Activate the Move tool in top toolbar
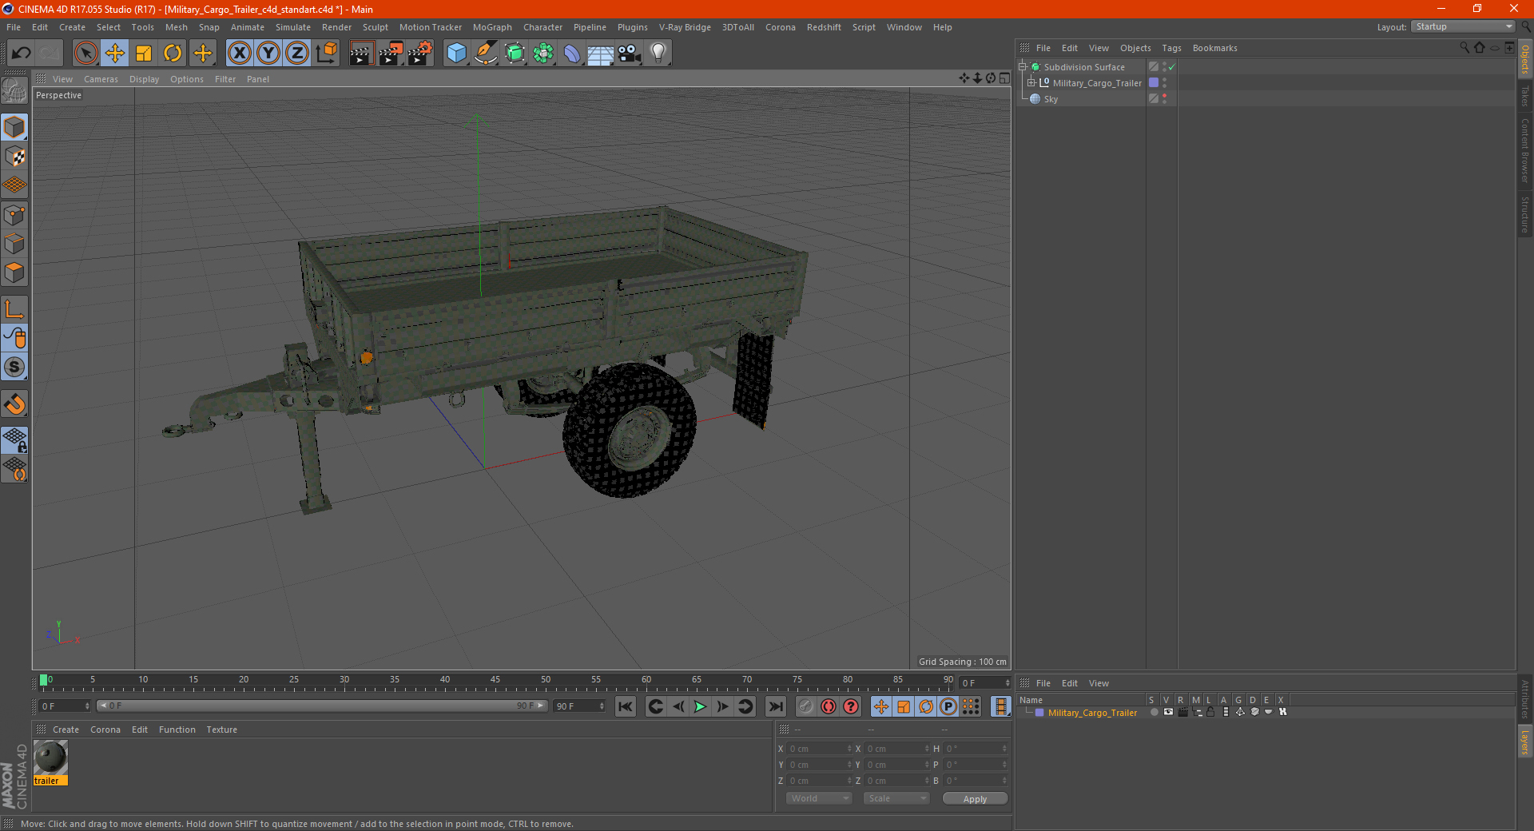1534x831 pixels. point(115,54)
